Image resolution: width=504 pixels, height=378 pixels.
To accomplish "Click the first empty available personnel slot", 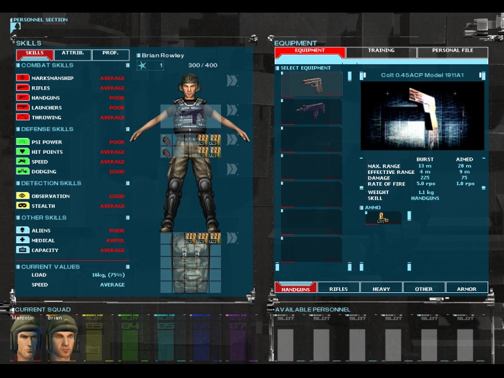I will point(286,340).
